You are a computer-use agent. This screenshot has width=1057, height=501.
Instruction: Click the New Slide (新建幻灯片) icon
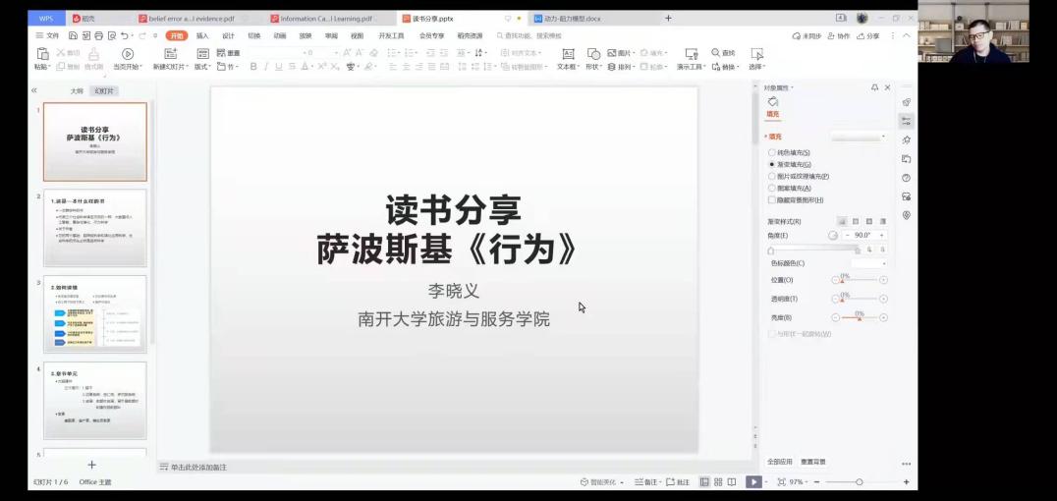click(x=167, y=54)
